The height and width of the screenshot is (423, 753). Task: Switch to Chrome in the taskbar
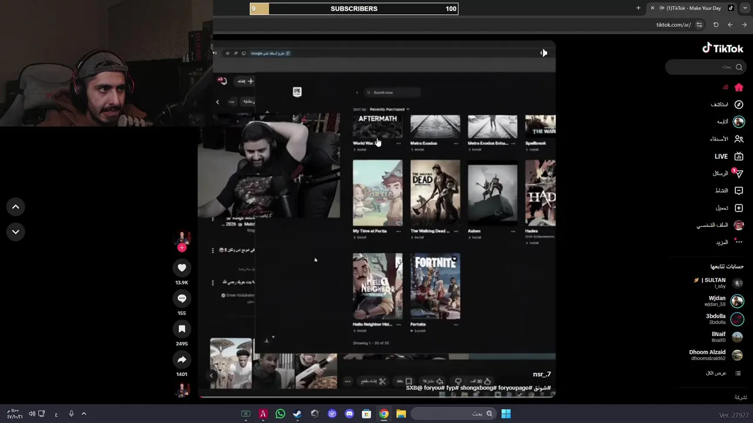pyautogui.click(x=384, y=414)
